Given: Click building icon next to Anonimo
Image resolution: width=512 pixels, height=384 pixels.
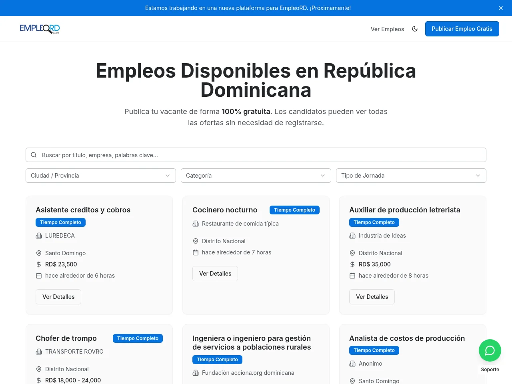Looking at the screenshot, I should click(x=352, y=364).
